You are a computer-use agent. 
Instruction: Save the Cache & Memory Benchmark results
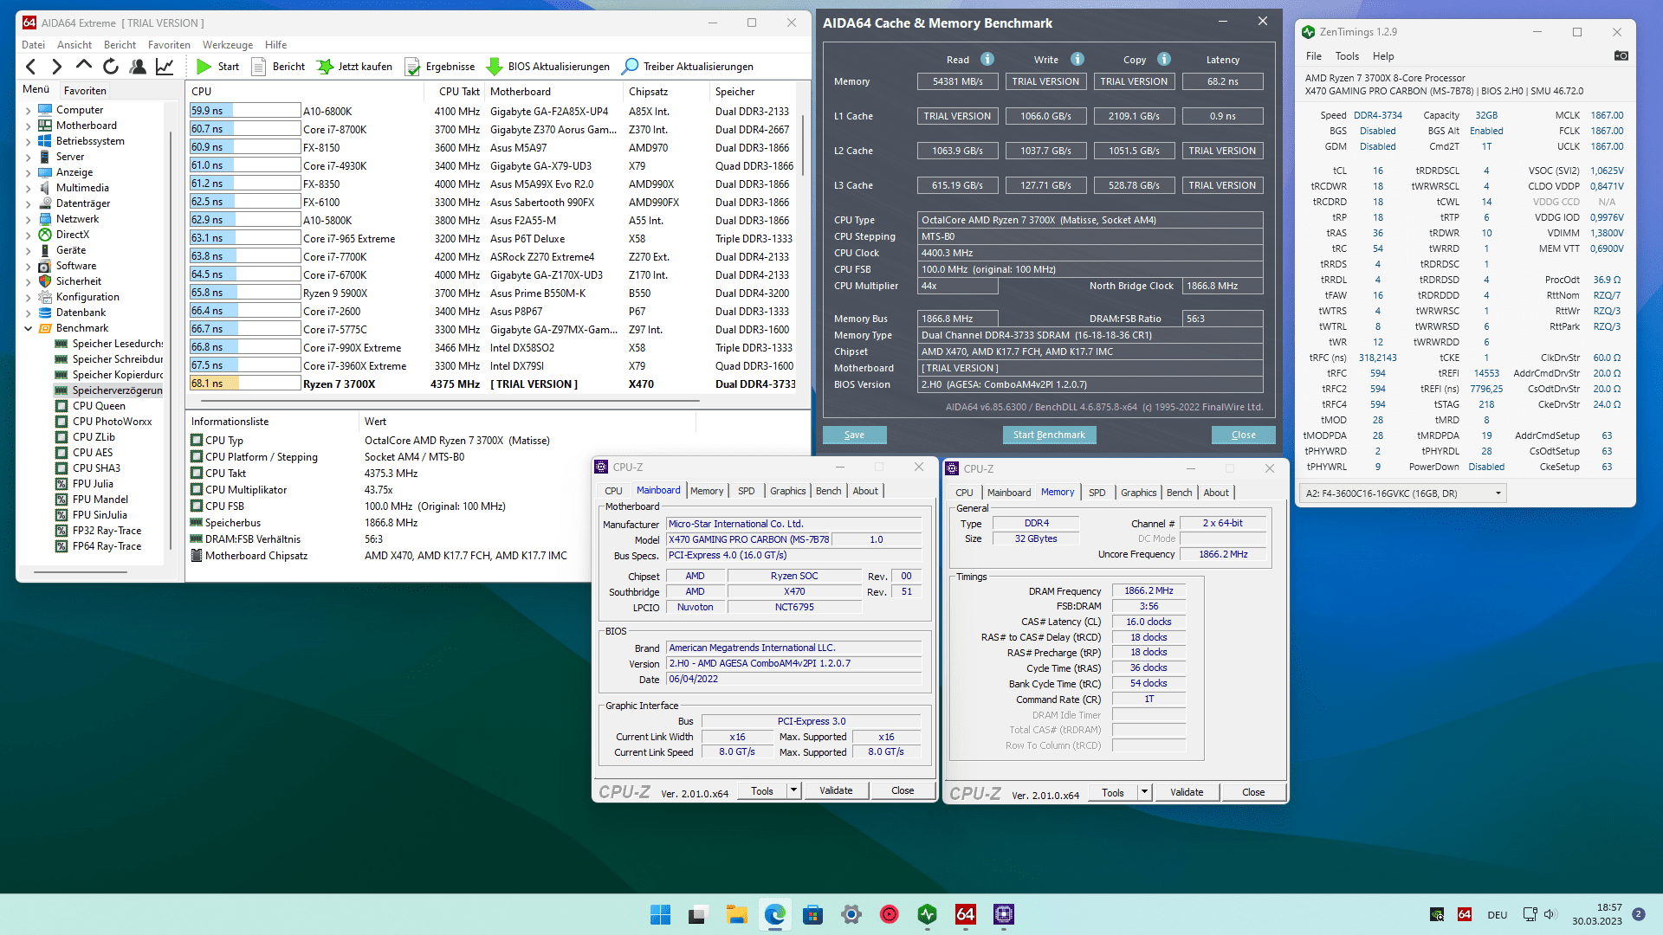tap(854, 435)
